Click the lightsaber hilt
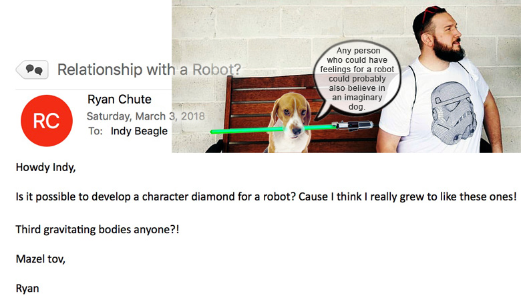The height and width of the screenshot is (296, 521). coord(354,126)
